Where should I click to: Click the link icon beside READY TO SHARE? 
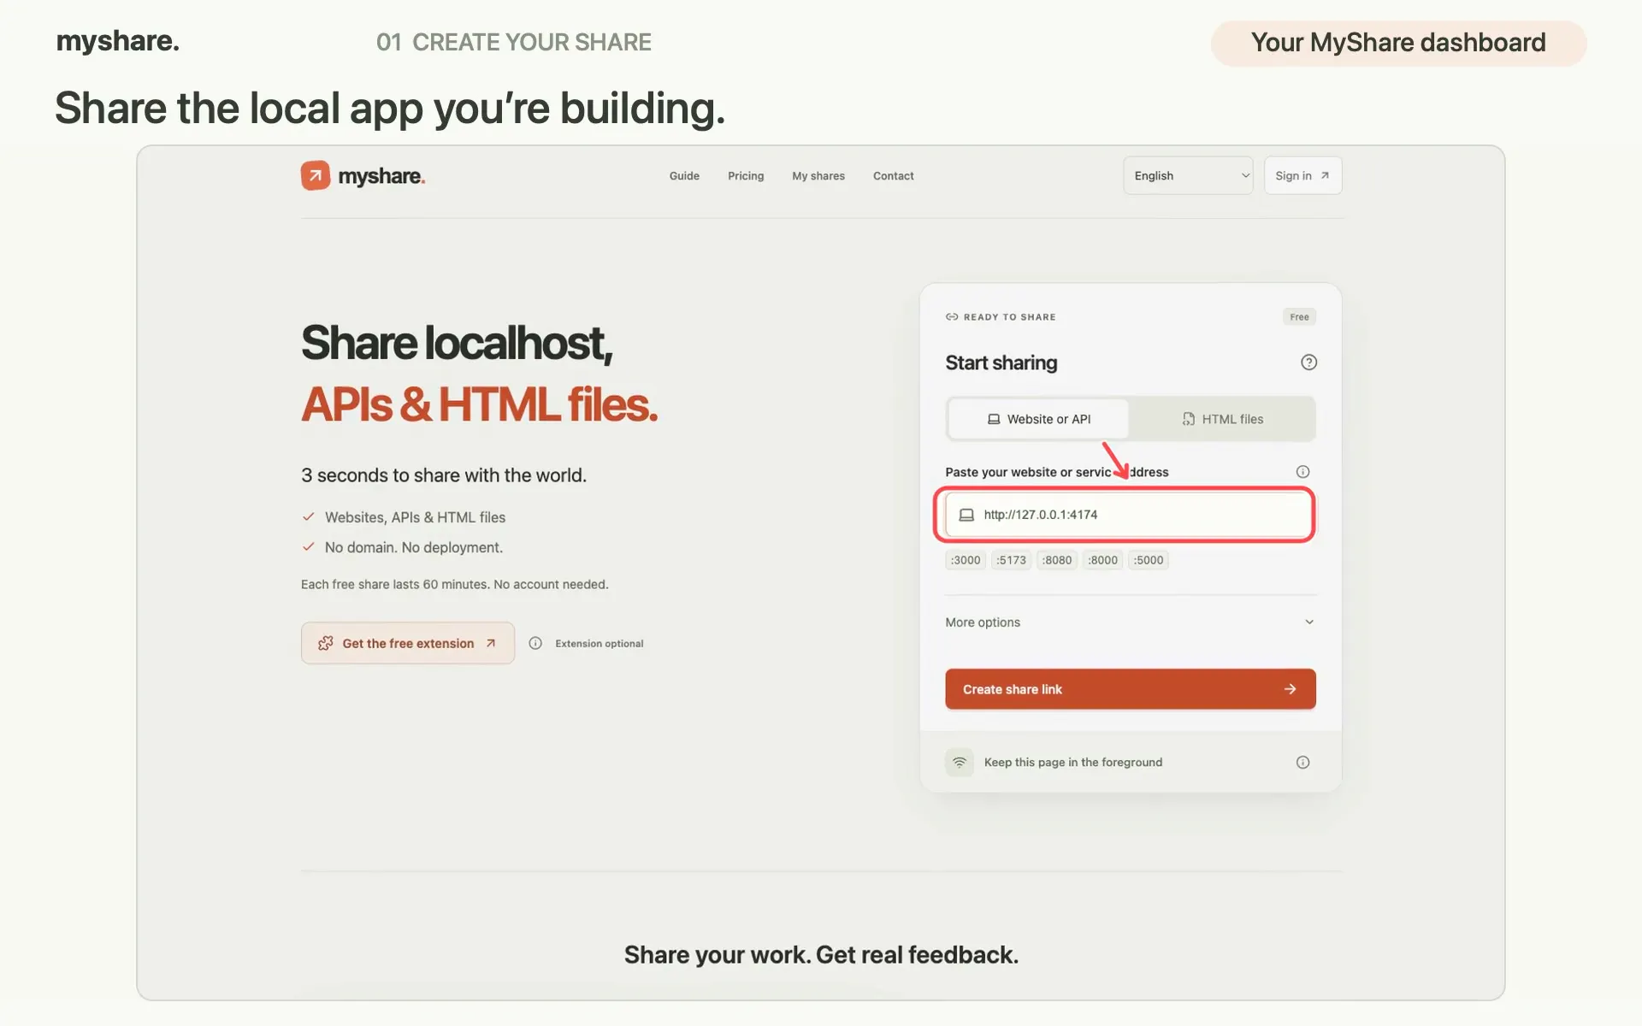coord(952,317)
